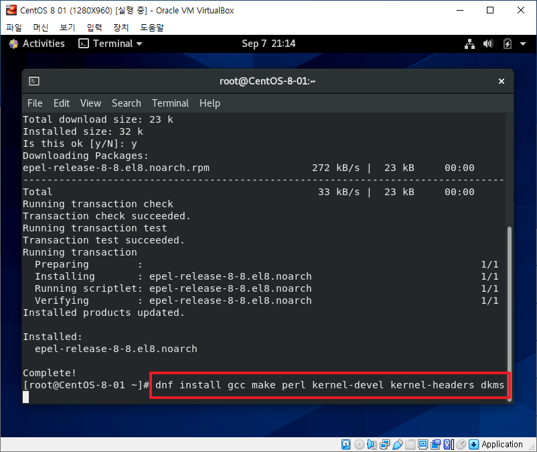This screenshot has width=537, height=452.
Task: Click the display monitor status icon
Action: (423, 445)
